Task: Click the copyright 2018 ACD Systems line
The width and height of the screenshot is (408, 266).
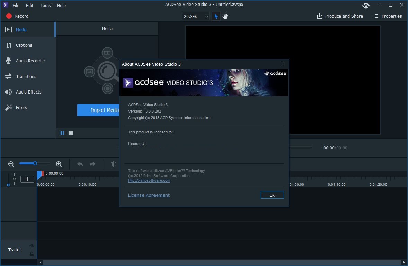Action: tap(170, 118)
